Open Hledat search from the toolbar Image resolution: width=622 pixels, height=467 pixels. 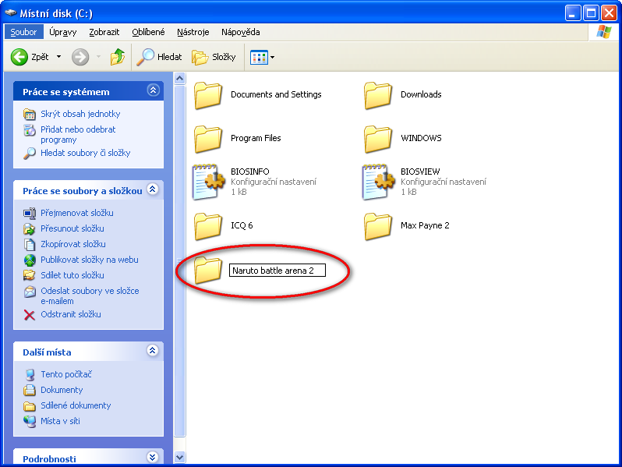tap(160, 57)
